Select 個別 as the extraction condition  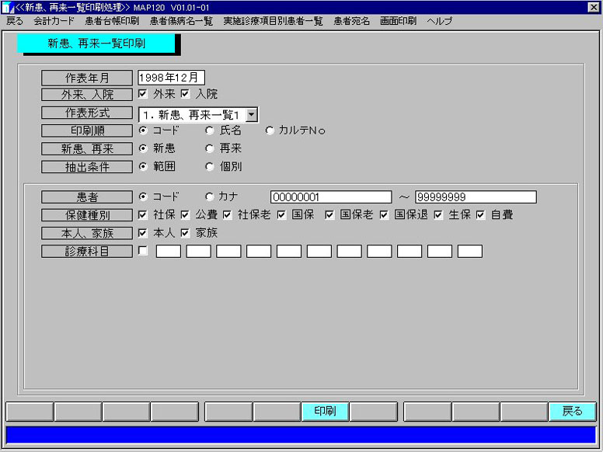[x=209, y=166]
